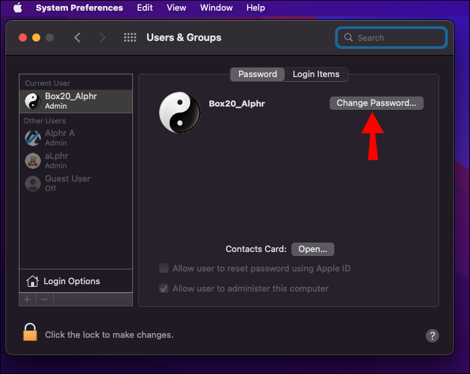470x374 pixels.
Task: Click the yin-yang avatar in the sidebar
Action: [33, 101]
